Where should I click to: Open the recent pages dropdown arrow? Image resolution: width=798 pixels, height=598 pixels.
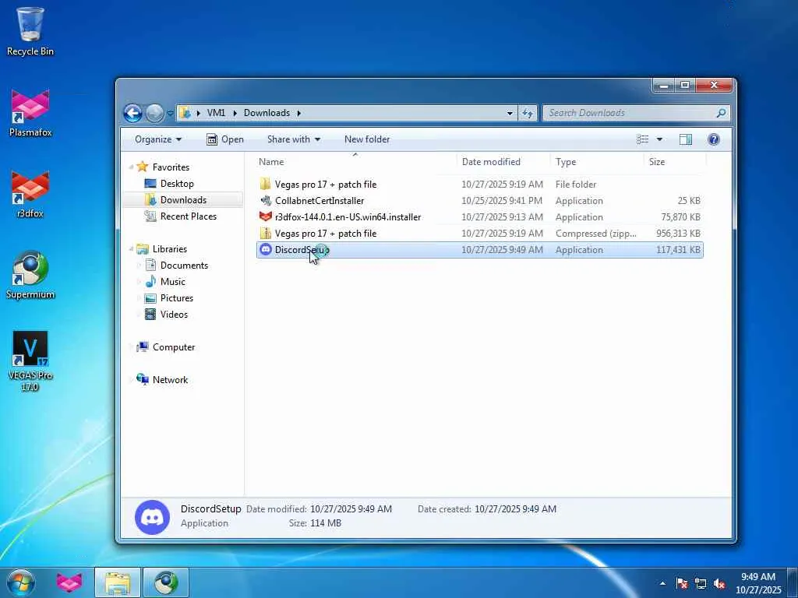[x=171, y=114]
